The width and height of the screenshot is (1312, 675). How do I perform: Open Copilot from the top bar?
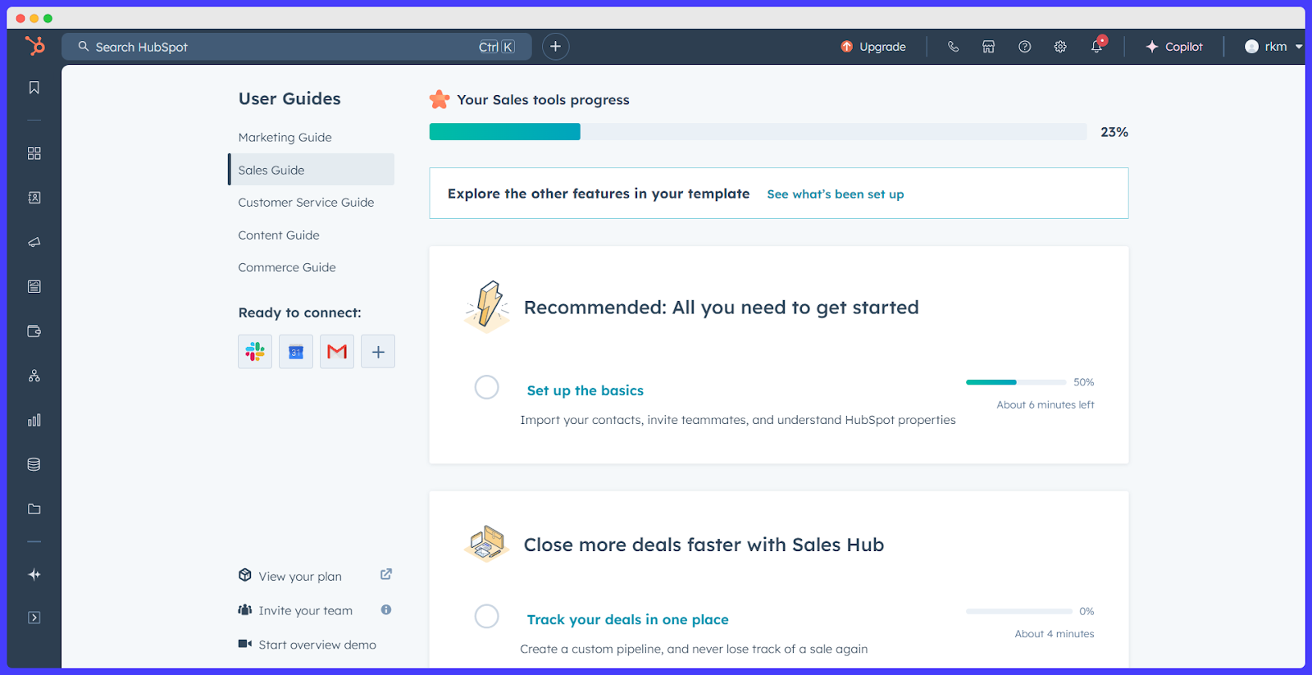(1174, 47)
